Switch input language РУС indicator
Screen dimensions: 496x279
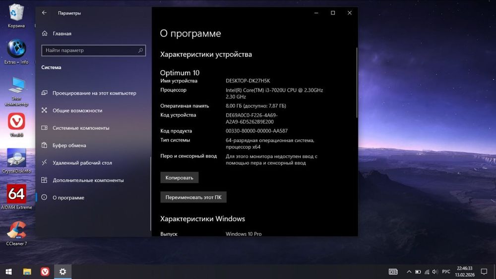coord(446,272)
